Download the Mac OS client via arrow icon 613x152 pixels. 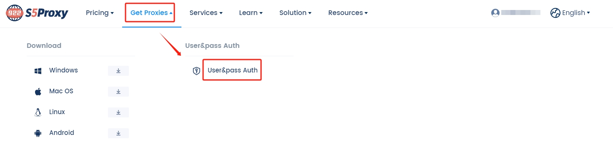click(x=118, y=92)
